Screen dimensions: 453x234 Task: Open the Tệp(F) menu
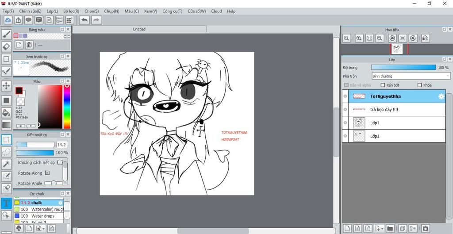point(8,11)
